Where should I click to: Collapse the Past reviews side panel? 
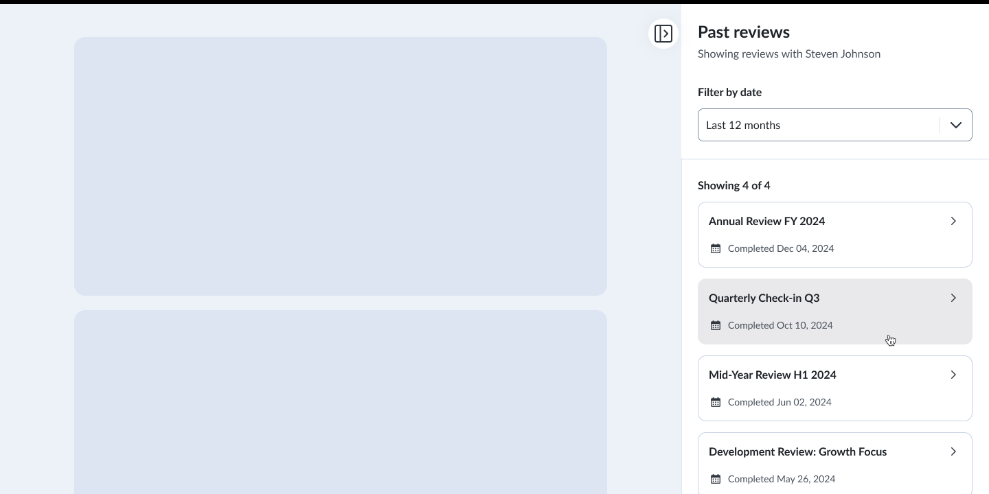pos(663,34)
